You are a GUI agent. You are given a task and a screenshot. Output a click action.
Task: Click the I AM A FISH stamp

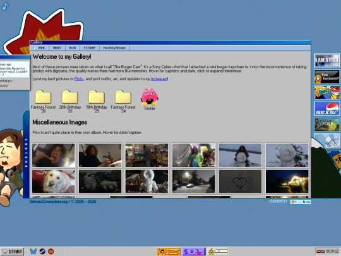tap(327, 61)
